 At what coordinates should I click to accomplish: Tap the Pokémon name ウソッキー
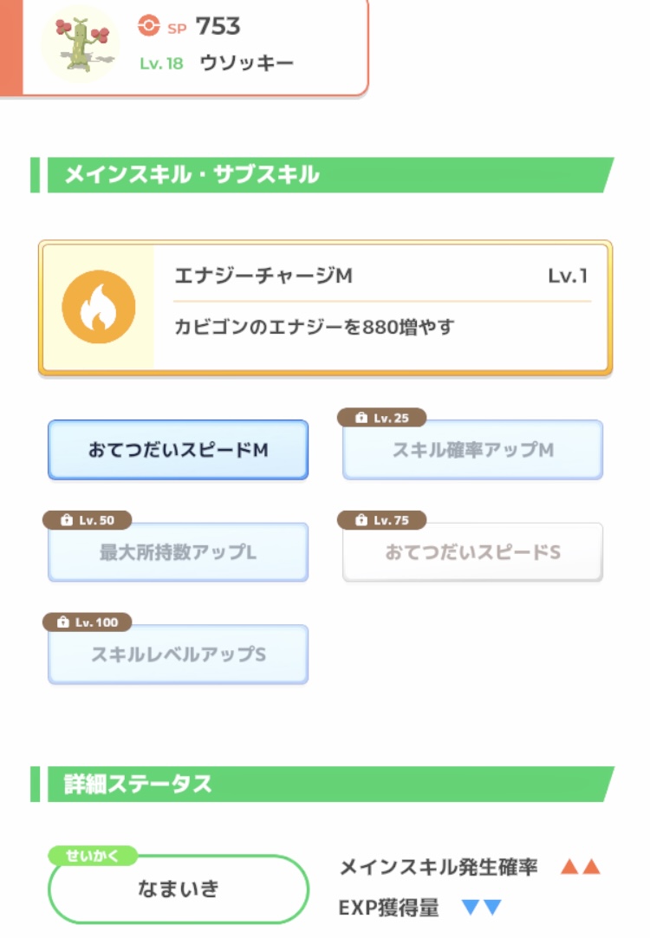pos(246,63)
